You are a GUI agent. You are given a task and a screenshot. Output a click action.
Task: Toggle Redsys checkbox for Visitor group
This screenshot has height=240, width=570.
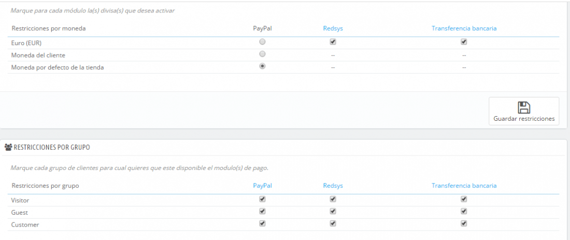[x=333, y=199]
